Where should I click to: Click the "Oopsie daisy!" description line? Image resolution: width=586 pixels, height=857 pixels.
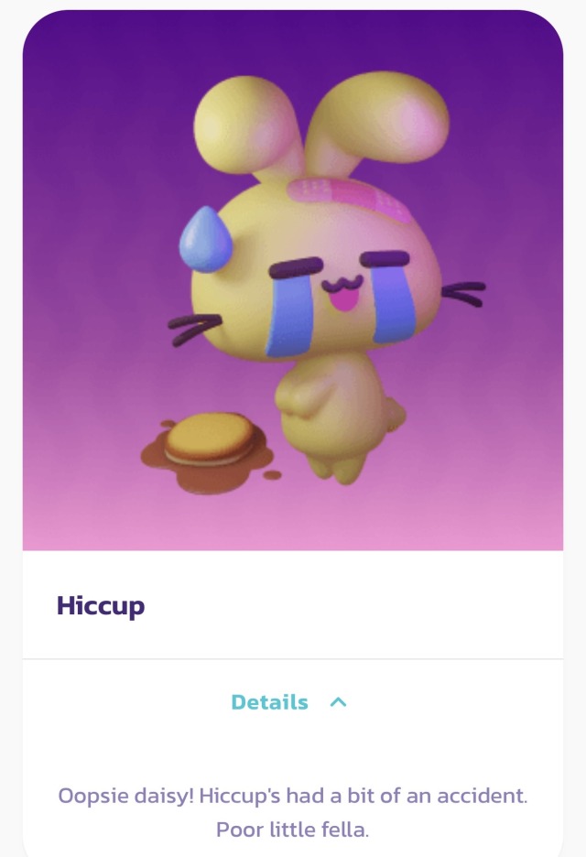pos(293,796)
